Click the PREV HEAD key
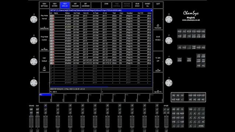The width and height of the screenshot is (235, 132). 189,60
